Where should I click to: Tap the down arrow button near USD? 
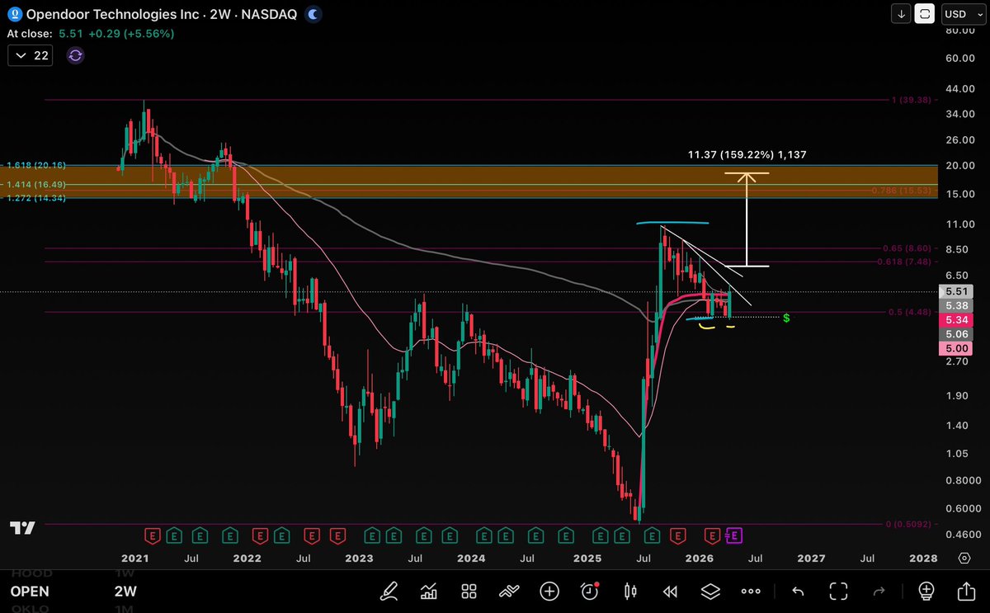(x=901, y=14)
